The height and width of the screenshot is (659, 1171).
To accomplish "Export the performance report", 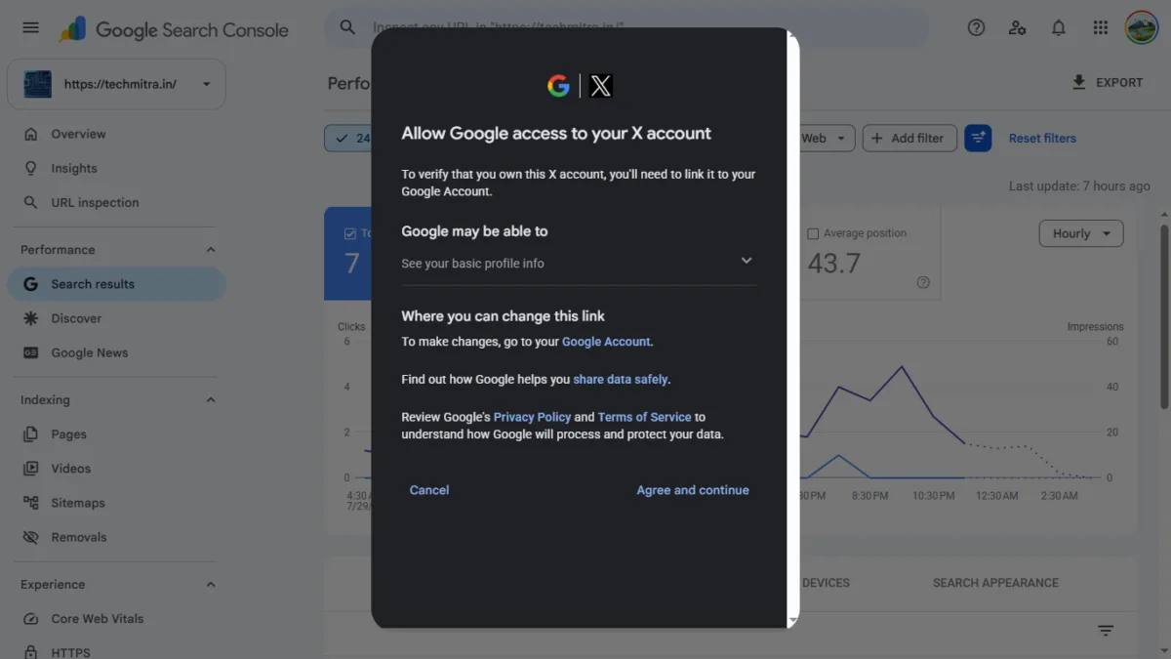I will [1108, 83].
